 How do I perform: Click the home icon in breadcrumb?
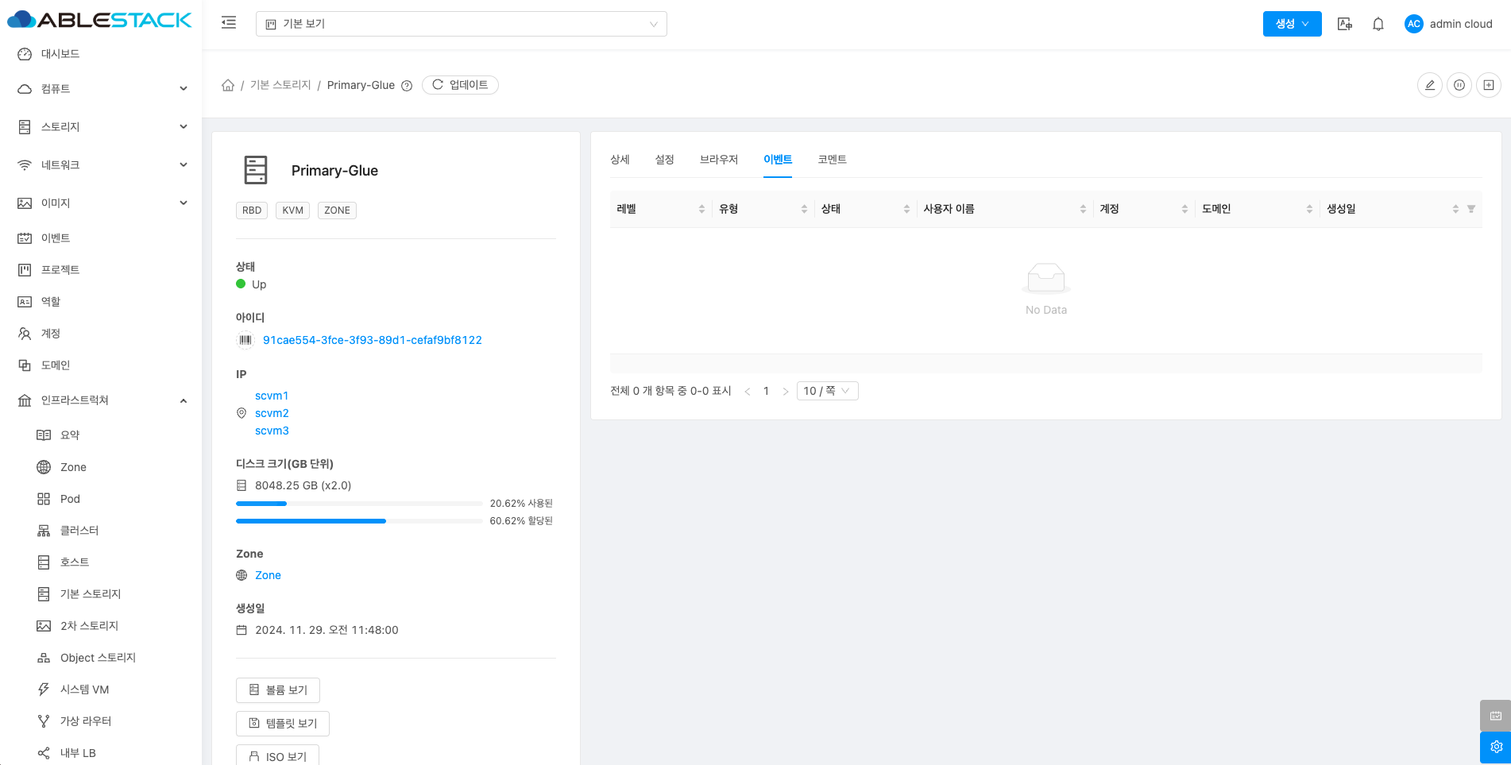coord(228,85)
